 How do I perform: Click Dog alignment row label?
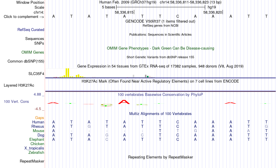click(x=41, y=135)
